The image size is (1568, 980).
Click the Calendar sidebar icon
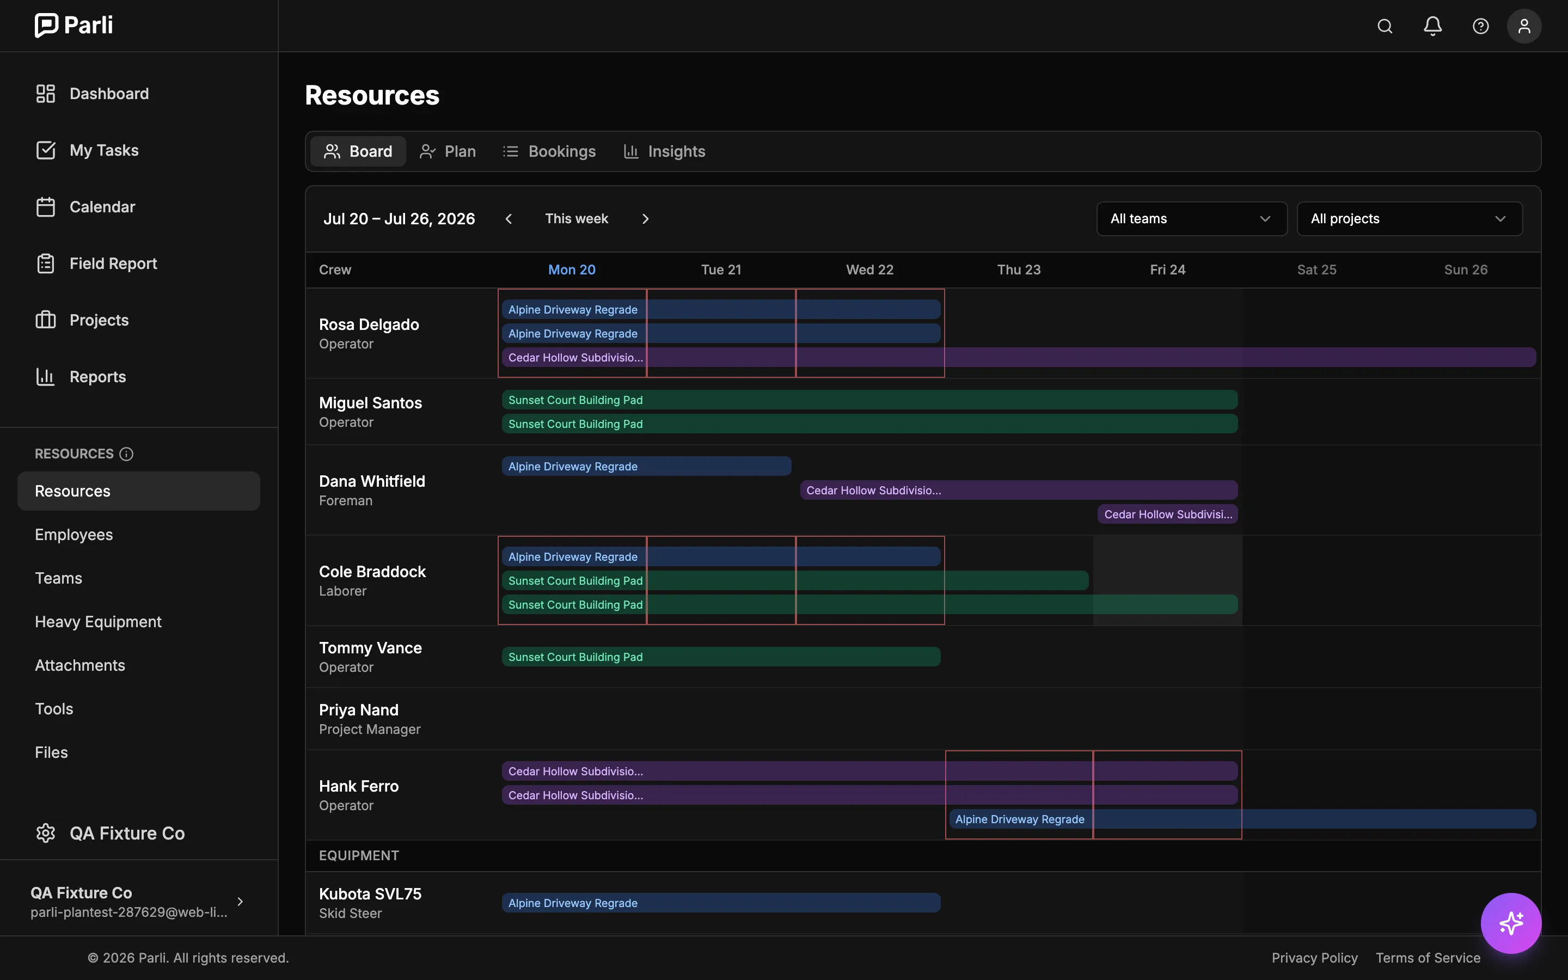tap(45, 207)
